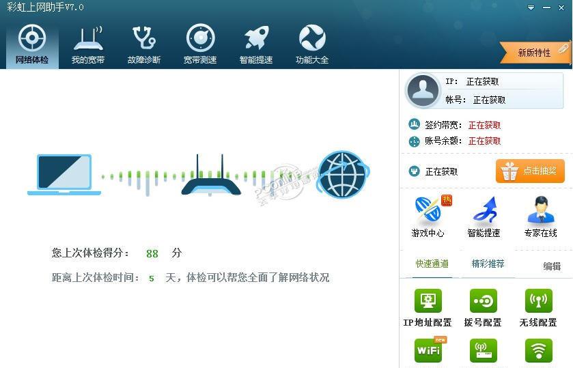This screenshot has width=573, height=368.
Task: Open the 专家在线 expert support icon
Action: [540, 216]
